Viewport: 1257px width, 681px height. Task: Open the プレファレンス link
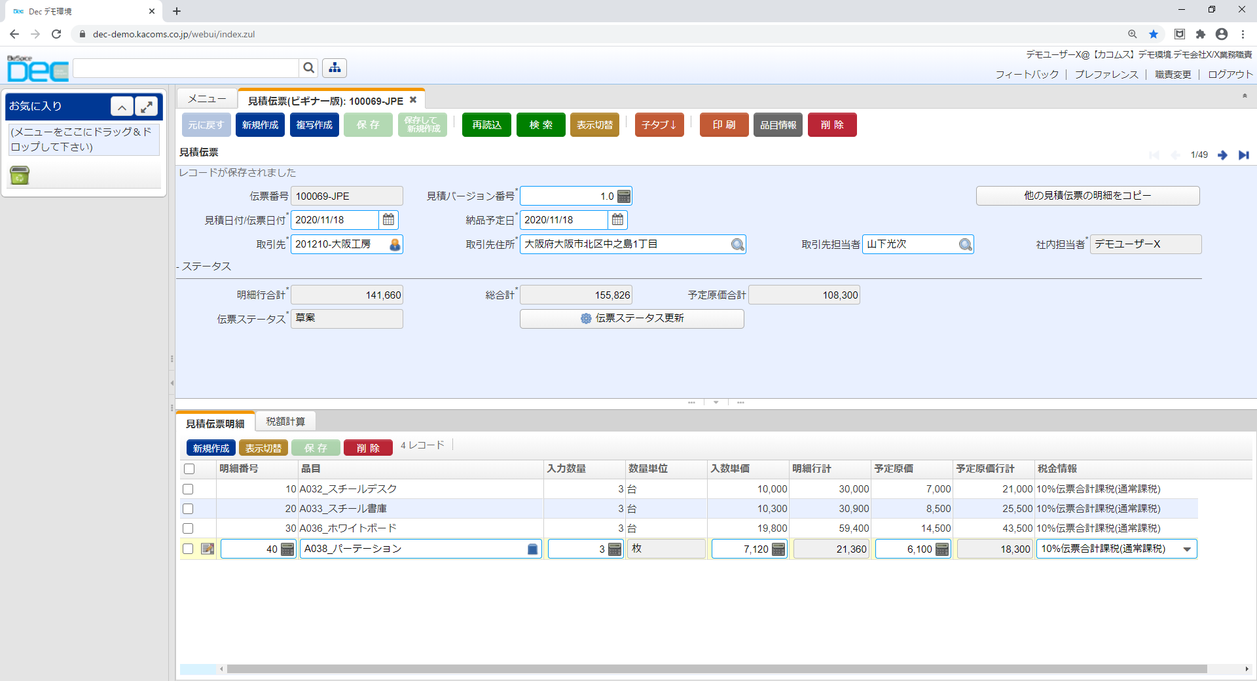pyautogui.click(x=1106, y=75)
